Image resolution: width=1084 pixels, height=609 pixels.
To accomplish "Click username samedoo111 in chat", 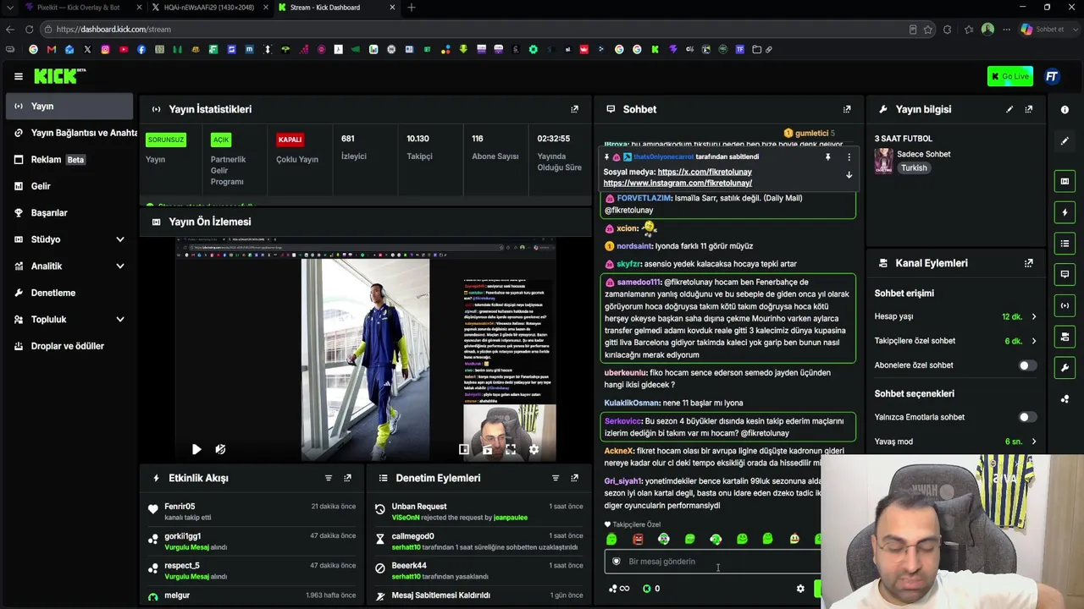I will point(639,282).
